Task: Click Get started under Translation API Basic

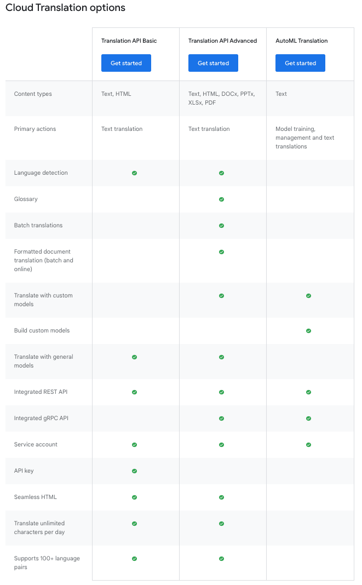Action: tap(126, 63)
